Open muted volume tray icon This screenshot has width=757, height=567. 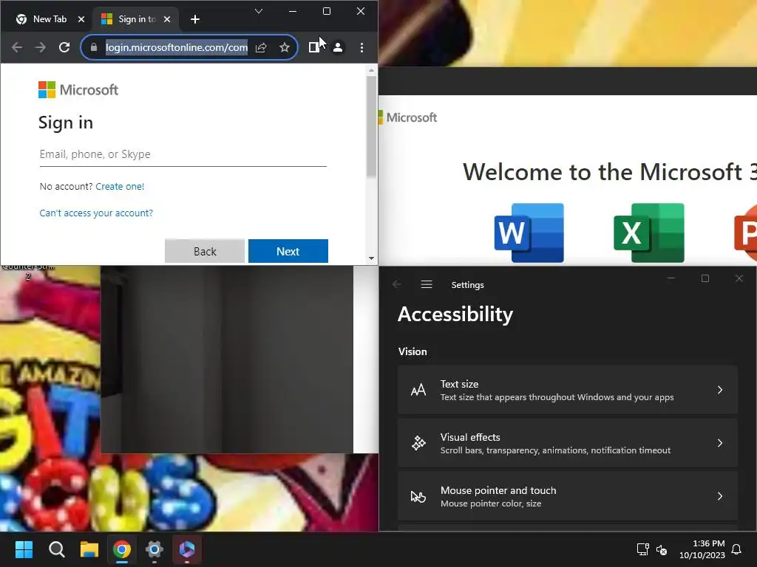(662, 549)
